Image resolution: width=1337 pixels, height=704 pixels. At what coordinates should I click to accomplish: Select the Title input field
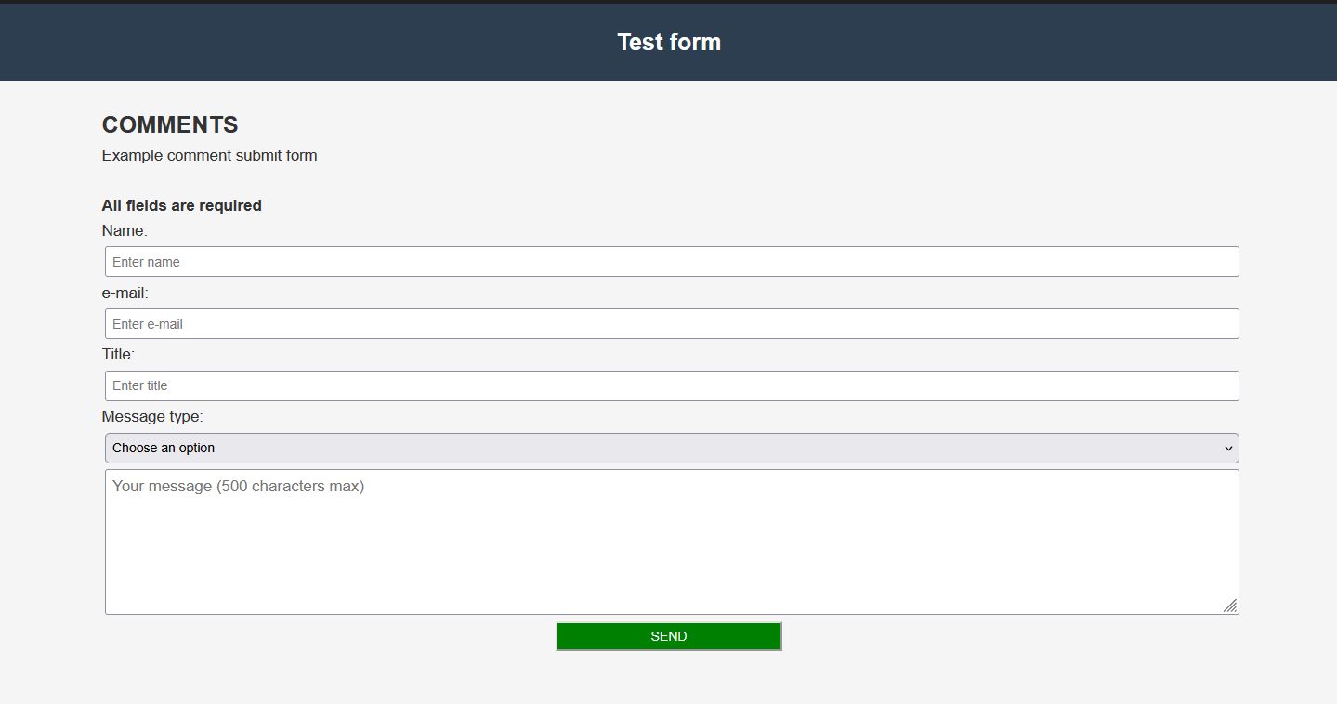pos(672,385)
